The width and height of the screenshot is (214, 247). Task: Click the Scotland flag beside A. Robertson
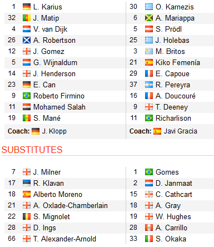(x=27, y=40)
